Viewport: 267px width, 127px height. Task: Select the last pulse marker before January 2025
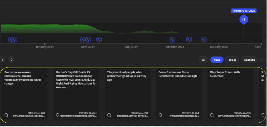click(204, 40)
